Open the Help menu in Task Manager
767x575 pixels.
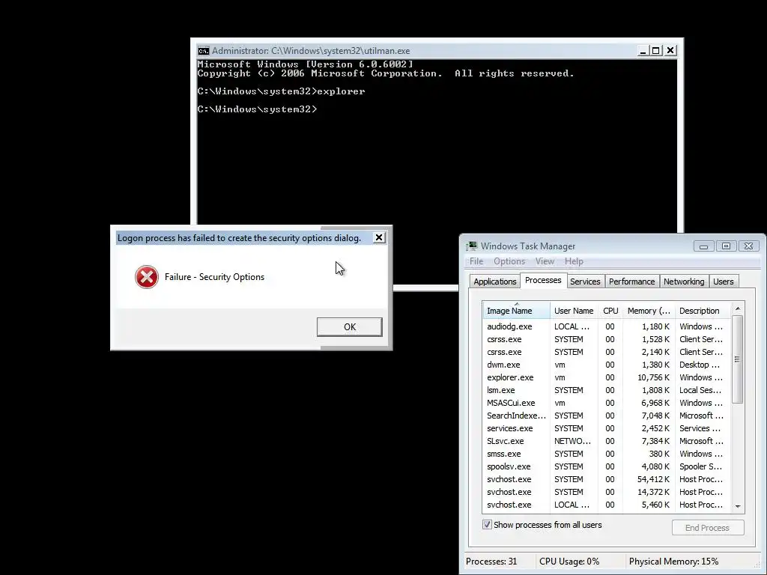(x=574, y=261)
